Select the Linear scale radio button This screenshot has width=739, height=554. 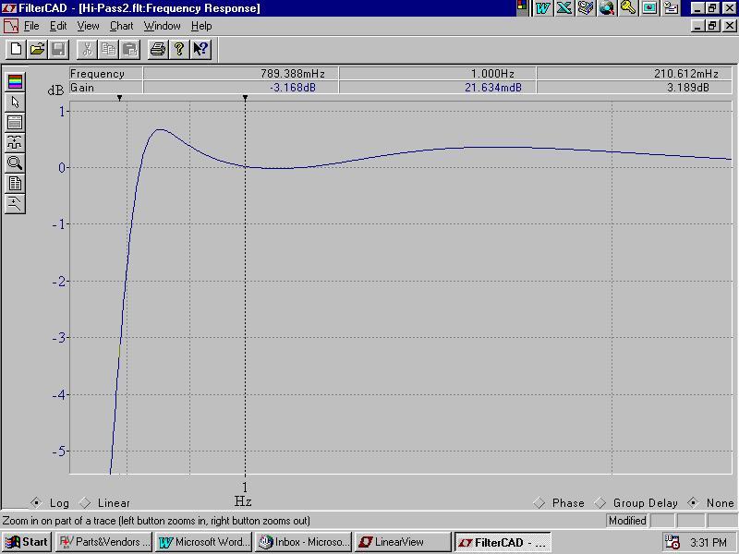86,503
